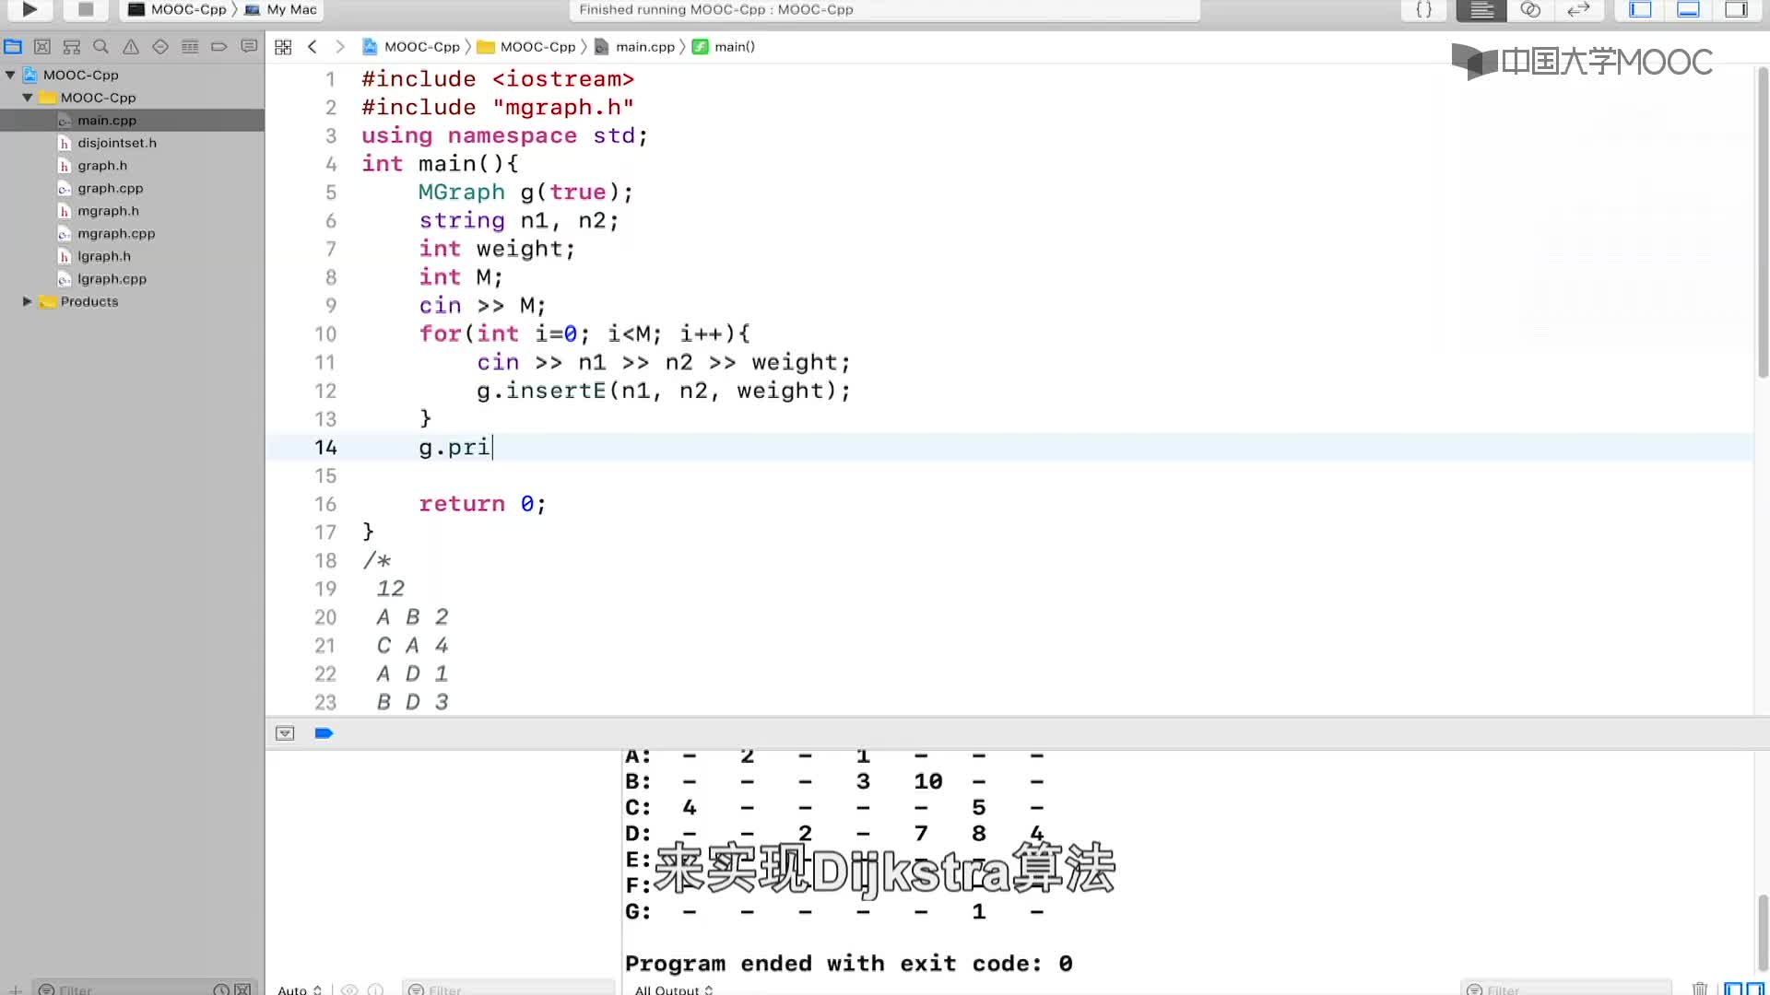1770x995 pixels.
Task: Open the All Output dropdown
Action: (674, 989)
